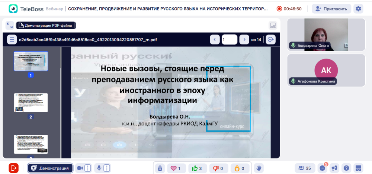The height and width of the screenshot is (174, 372).
Task: Change the layout via the grid icon
Action: coord(358,168)
